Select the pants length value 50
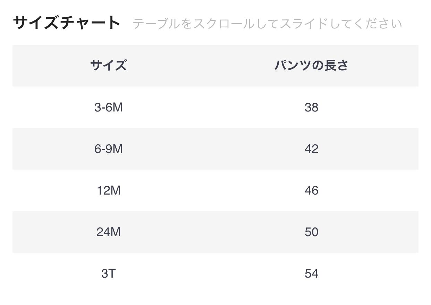The height and width of the screenshot is (305, 431). [x=311, y=232]
